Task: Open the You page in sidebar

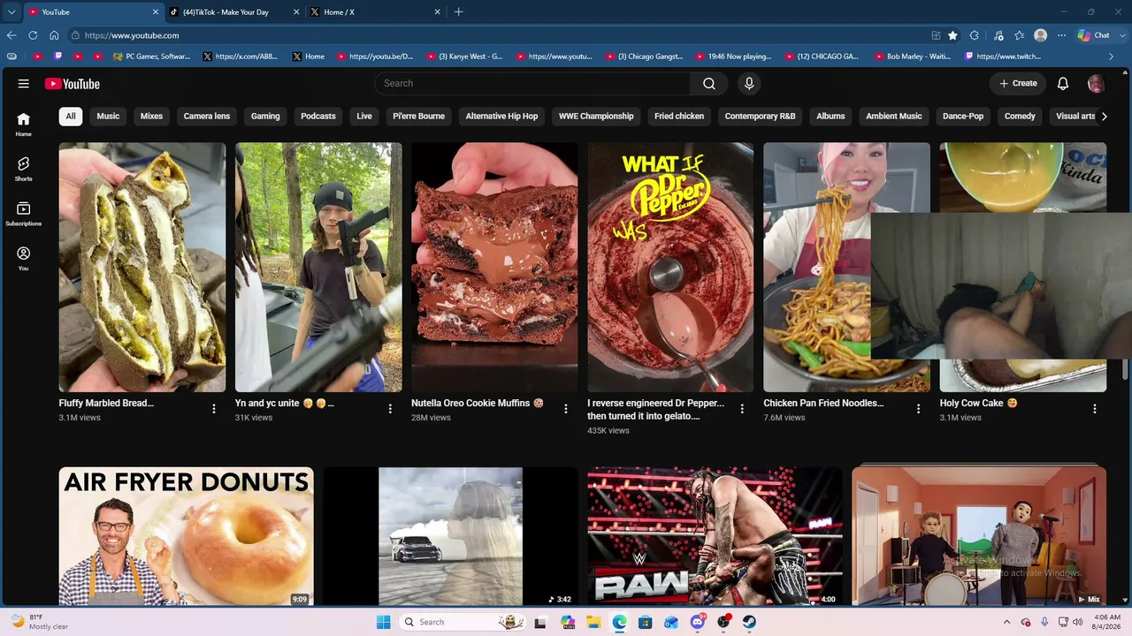Action: click(x=24, y=258)
